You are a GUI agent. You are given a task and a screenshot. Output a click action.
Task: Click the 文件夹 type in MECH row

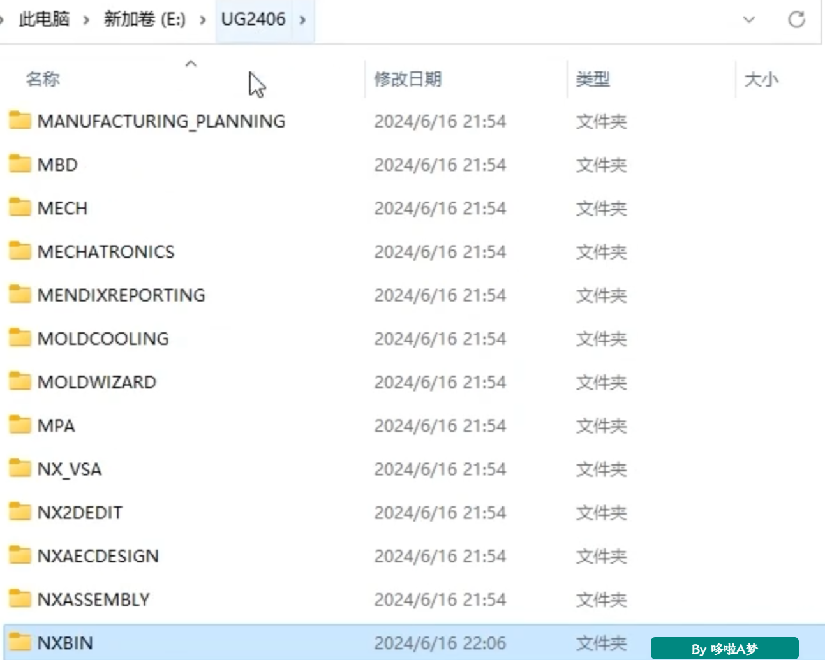click(601, 208)
